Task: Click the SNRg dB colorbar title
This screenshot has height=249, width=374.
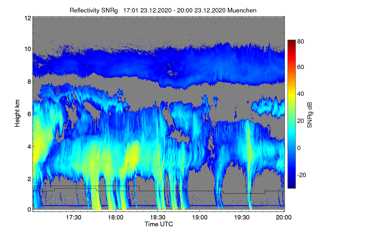Action: pos(310,114)
